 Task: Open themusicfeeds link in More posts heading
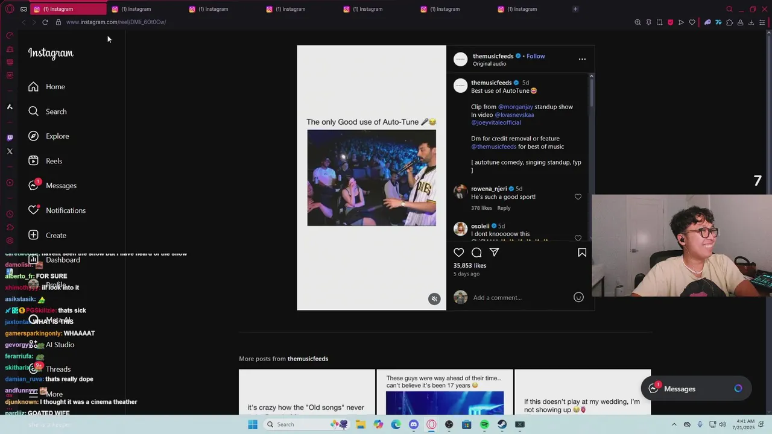click(x=308, y=359)
